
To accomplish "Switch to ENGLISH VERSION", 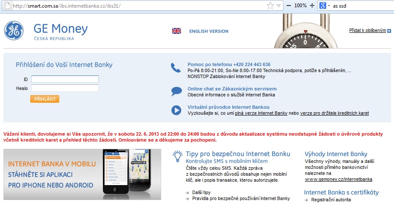I will pos(209,31).
